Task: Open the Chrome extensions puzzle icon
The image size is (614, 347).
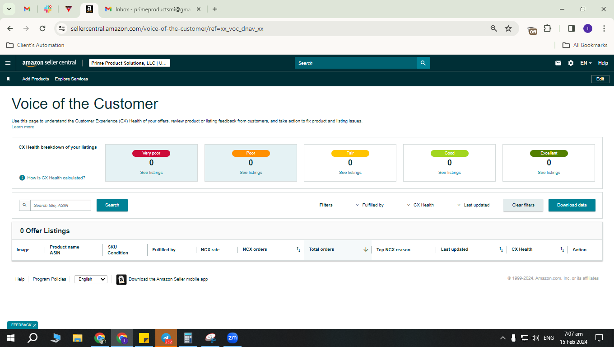Action: [547, 28]
